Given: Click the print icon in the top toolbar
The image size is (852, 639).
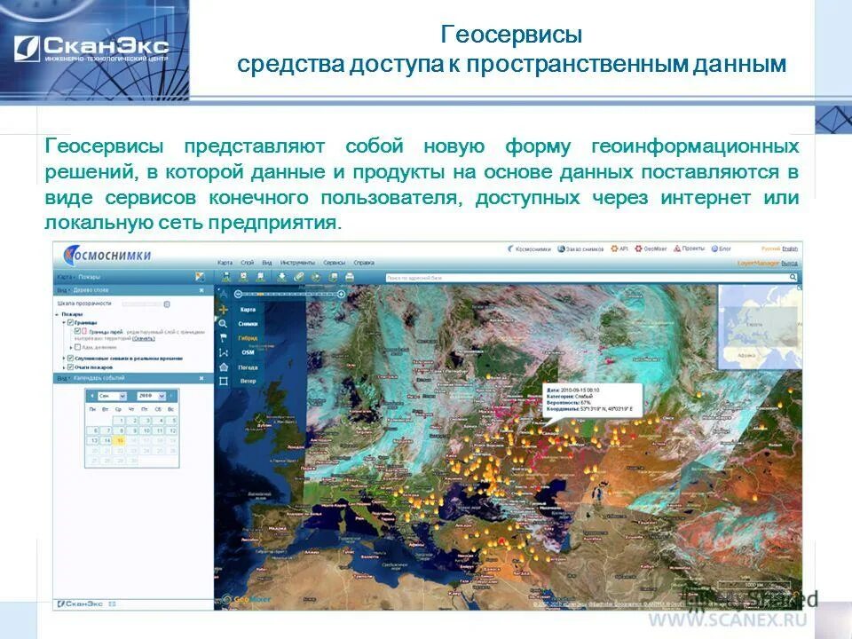Looking at the screenshot, I should tap(351, 276).
